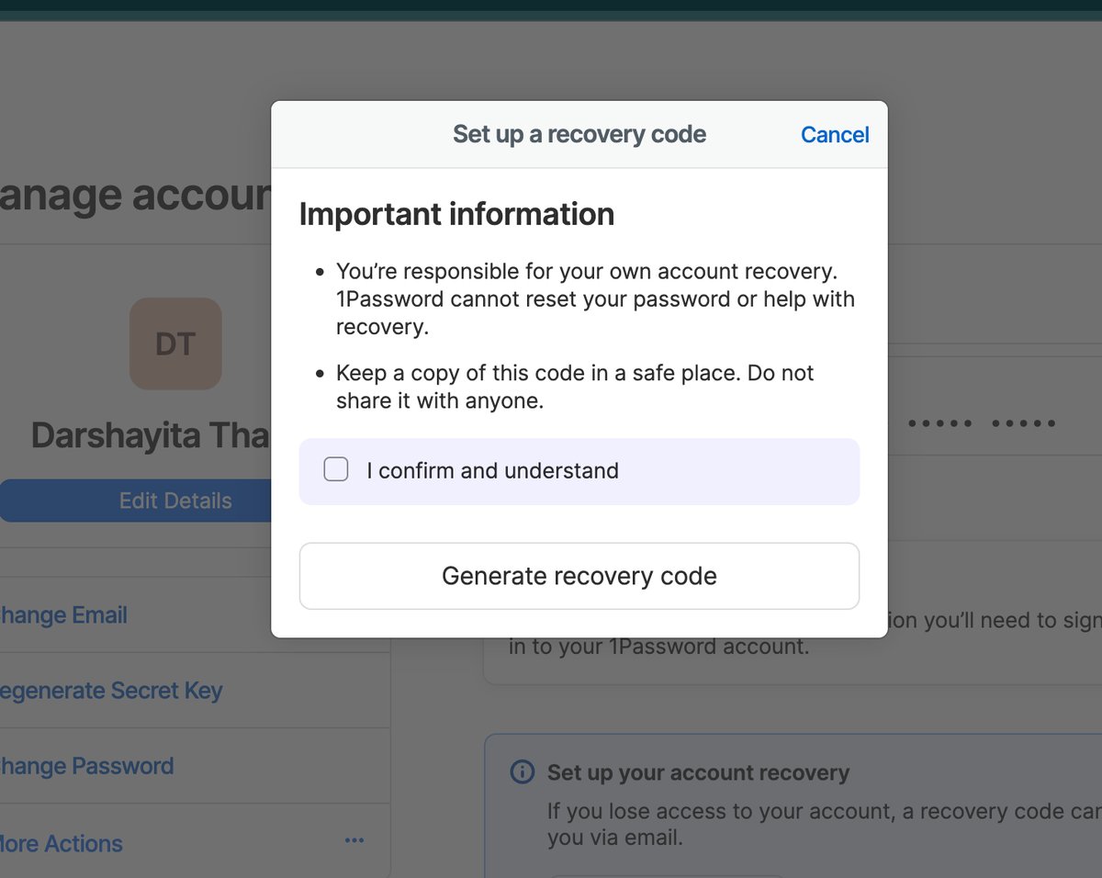Image resolution: width=1102 pixels, height=878 pixels.
Task: Cancel the recovery code setup dialog
Action: 835,134
